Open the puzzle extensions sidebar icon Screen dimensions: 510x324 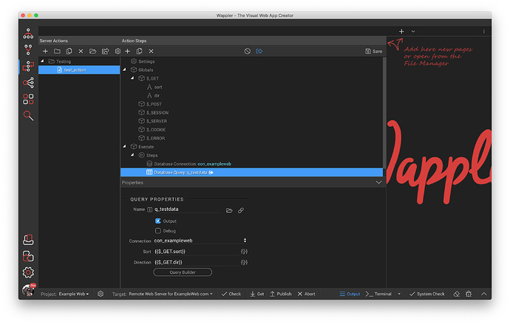click(28, 256)
